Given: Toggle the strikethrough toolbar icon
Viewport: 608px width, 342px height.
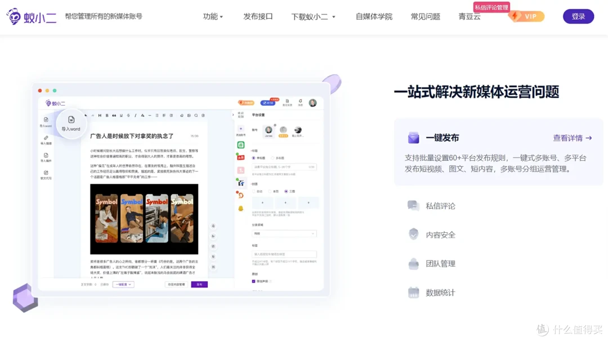Looking at the screenshot, I should coord(128,115).
